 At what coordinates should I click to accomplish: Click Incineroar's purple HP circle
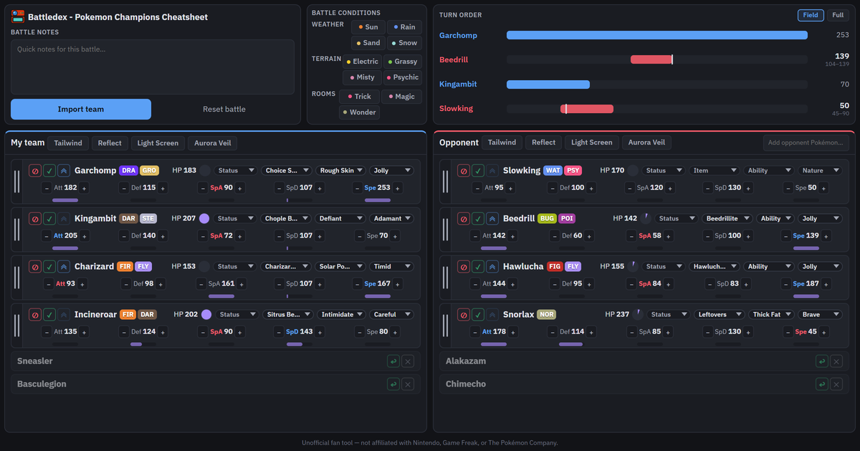tap(206, 314)
